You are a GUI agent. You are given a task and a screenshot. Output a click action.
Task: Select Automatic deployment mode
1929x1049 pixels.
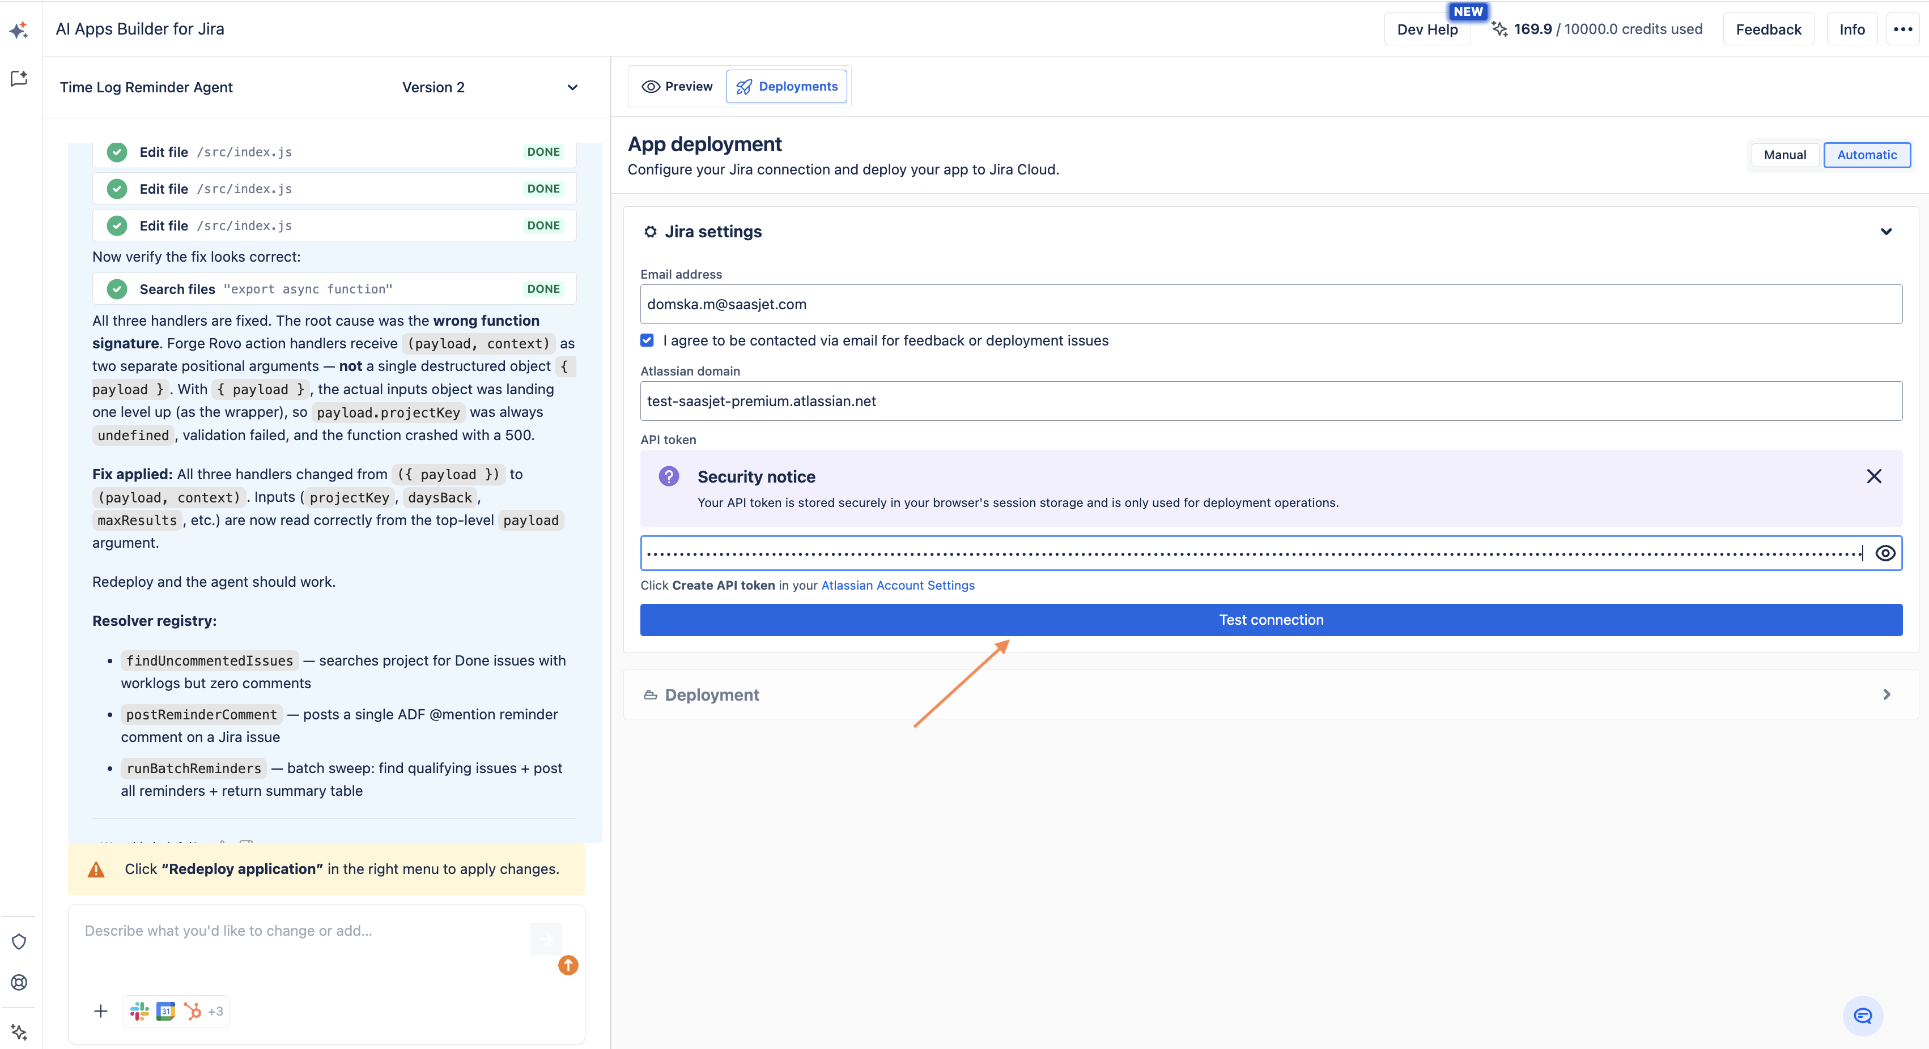coord(1867,155)
